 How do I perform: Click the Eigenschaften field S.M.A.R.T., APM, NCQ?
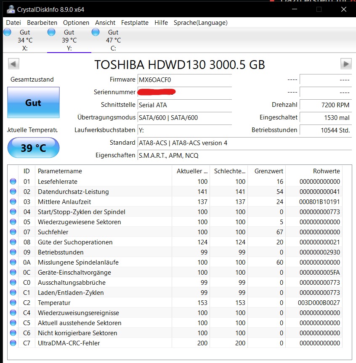[x=244, y=155]
